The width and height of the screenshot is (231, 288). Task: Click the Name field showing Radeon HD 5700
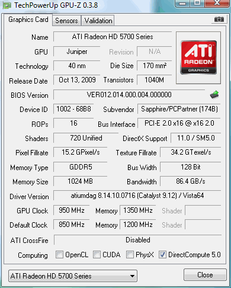click(x=113, y=37)
